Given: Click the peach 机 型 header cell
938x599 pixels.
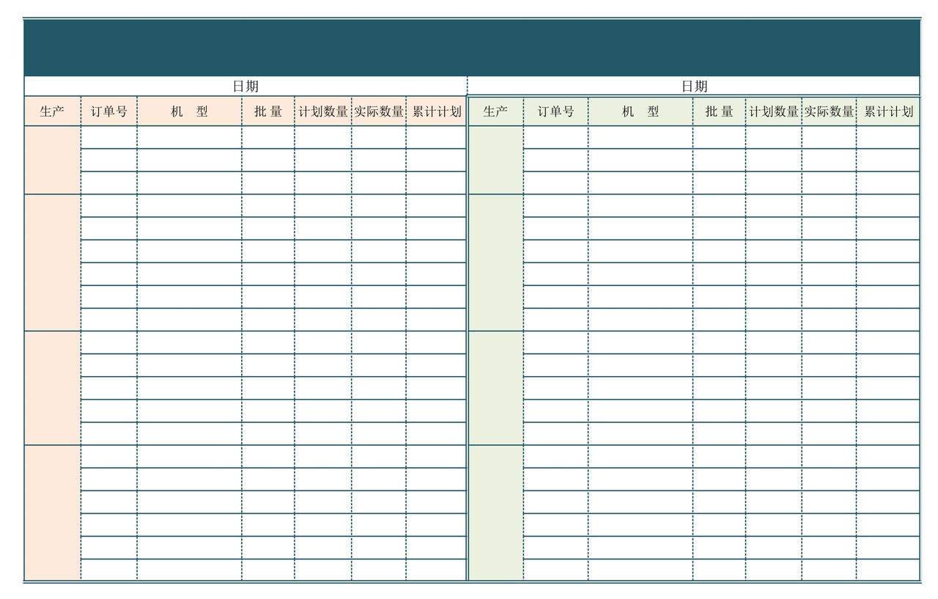Looking at the screenshot, I should tap(189, 111).
